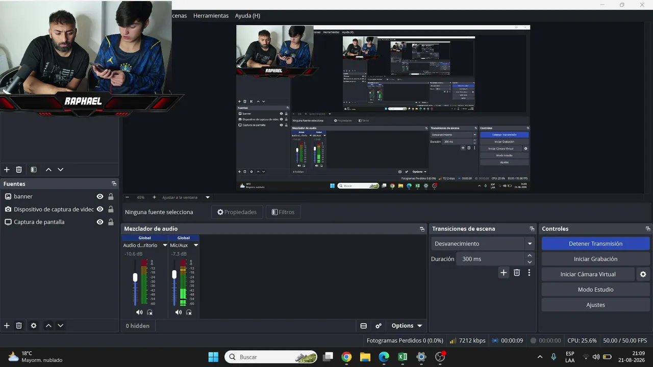
Task: Click the Windows taskbar Buscar box
Action: 271,357
